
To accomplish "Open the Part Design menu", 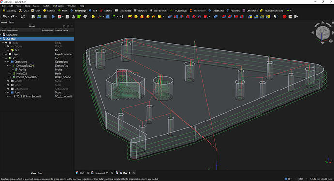I will pyautogui.click(x=59, y=6).
